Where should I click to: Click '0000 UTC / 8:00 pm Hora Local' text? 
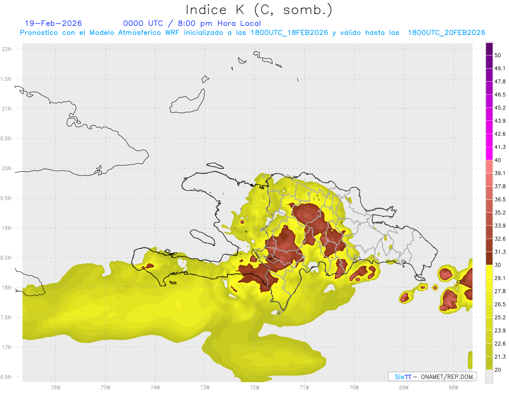[192, 23]
